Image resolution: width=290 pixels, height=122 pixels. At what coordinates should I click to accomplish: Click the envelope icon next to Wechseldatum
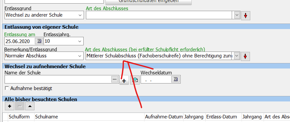[x=135, y=80]
